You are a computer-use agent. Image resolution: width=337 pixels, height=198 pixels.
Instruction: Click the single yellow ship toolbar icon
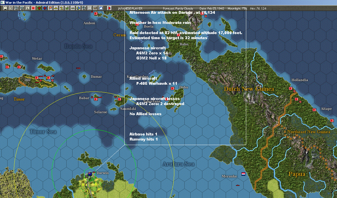[56, 8]
